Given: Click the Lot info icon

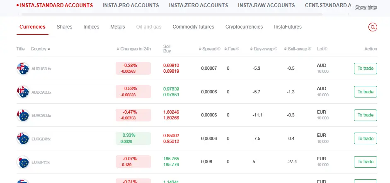Looking at the screenshot, I should click(326, 49).
